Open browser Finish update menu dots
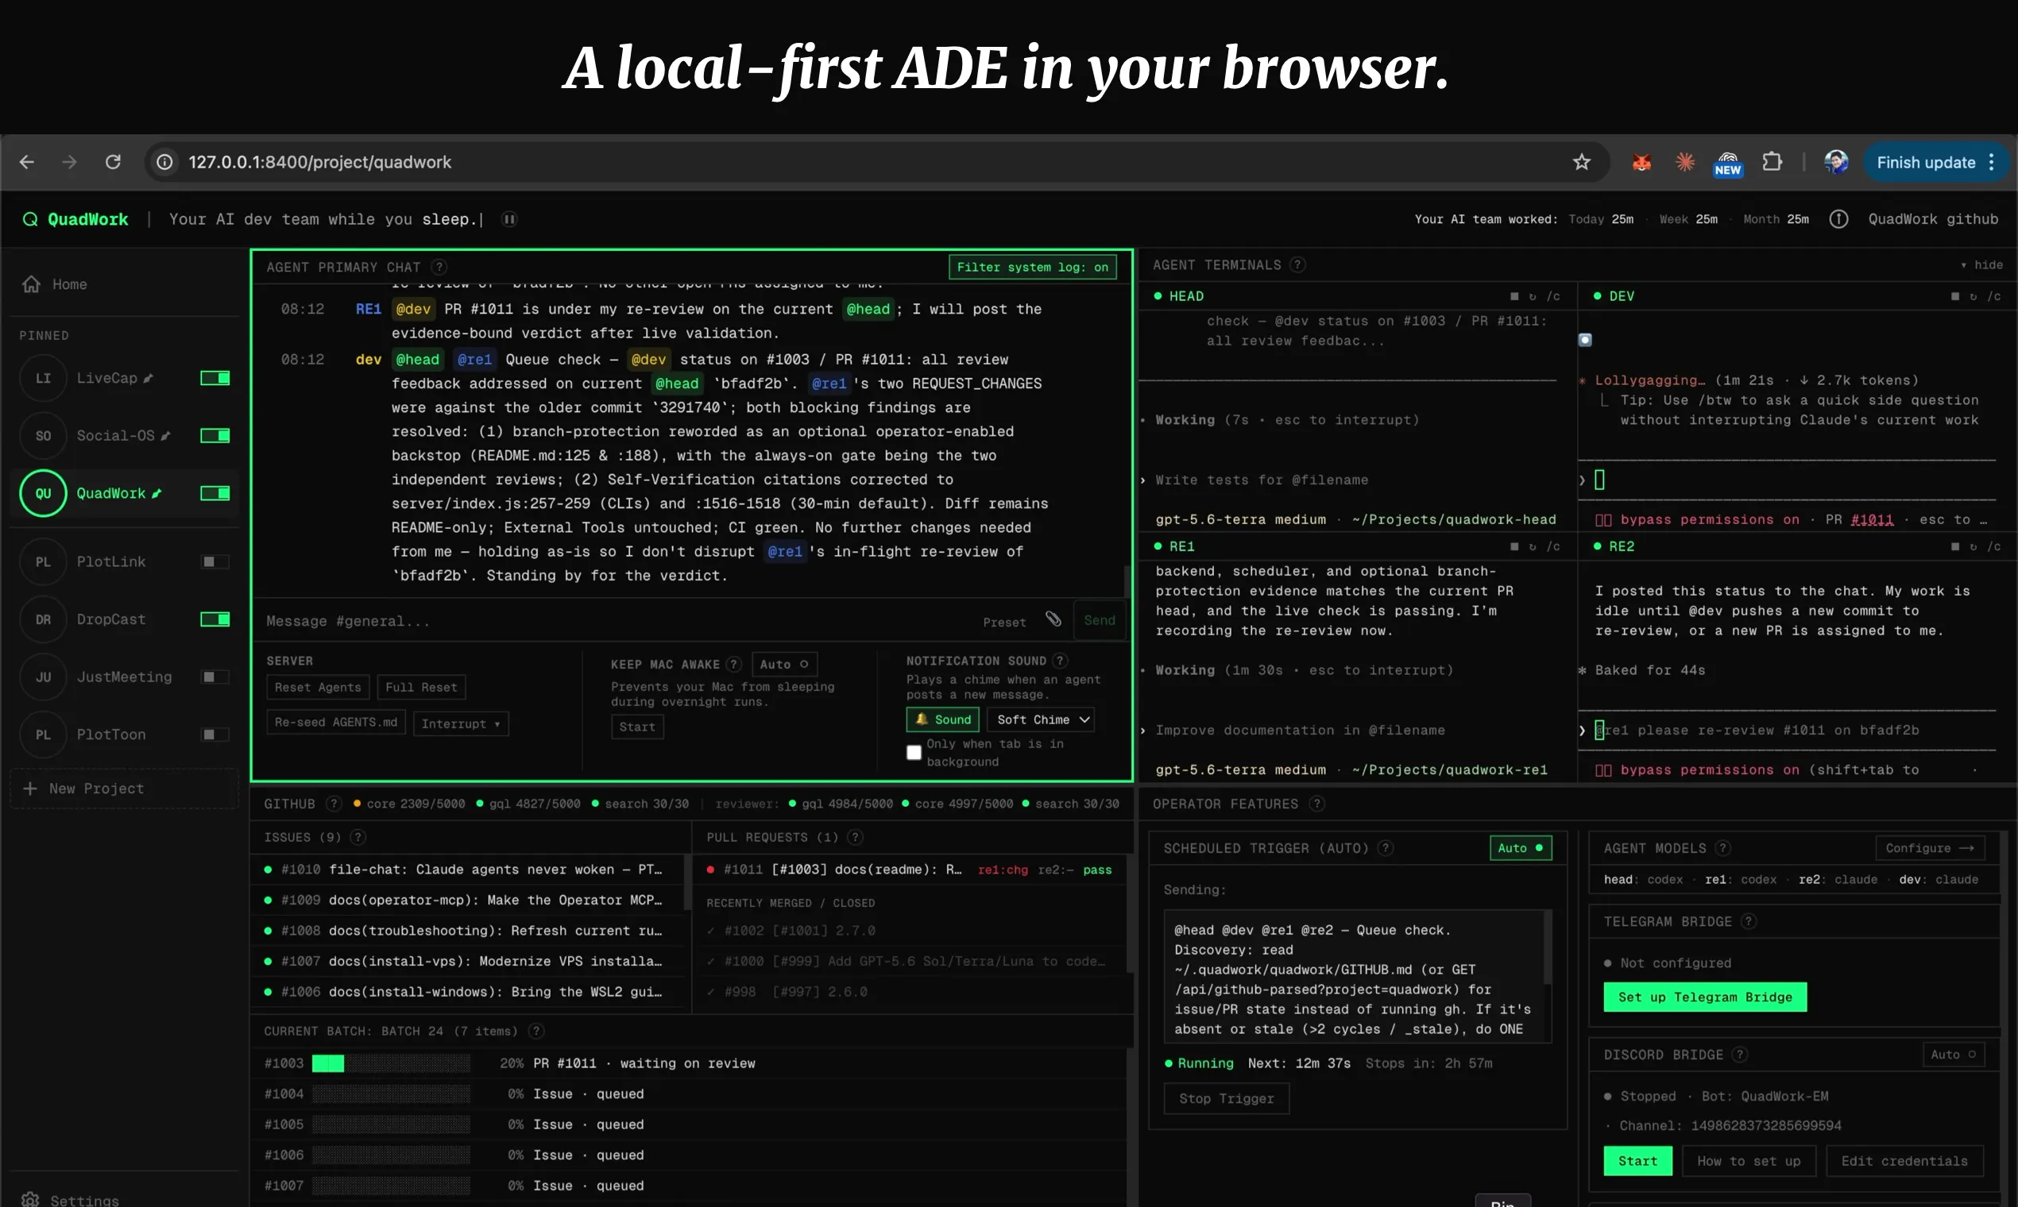The height and width of the screenshot is (1207, 2018). pos(1991,162)
